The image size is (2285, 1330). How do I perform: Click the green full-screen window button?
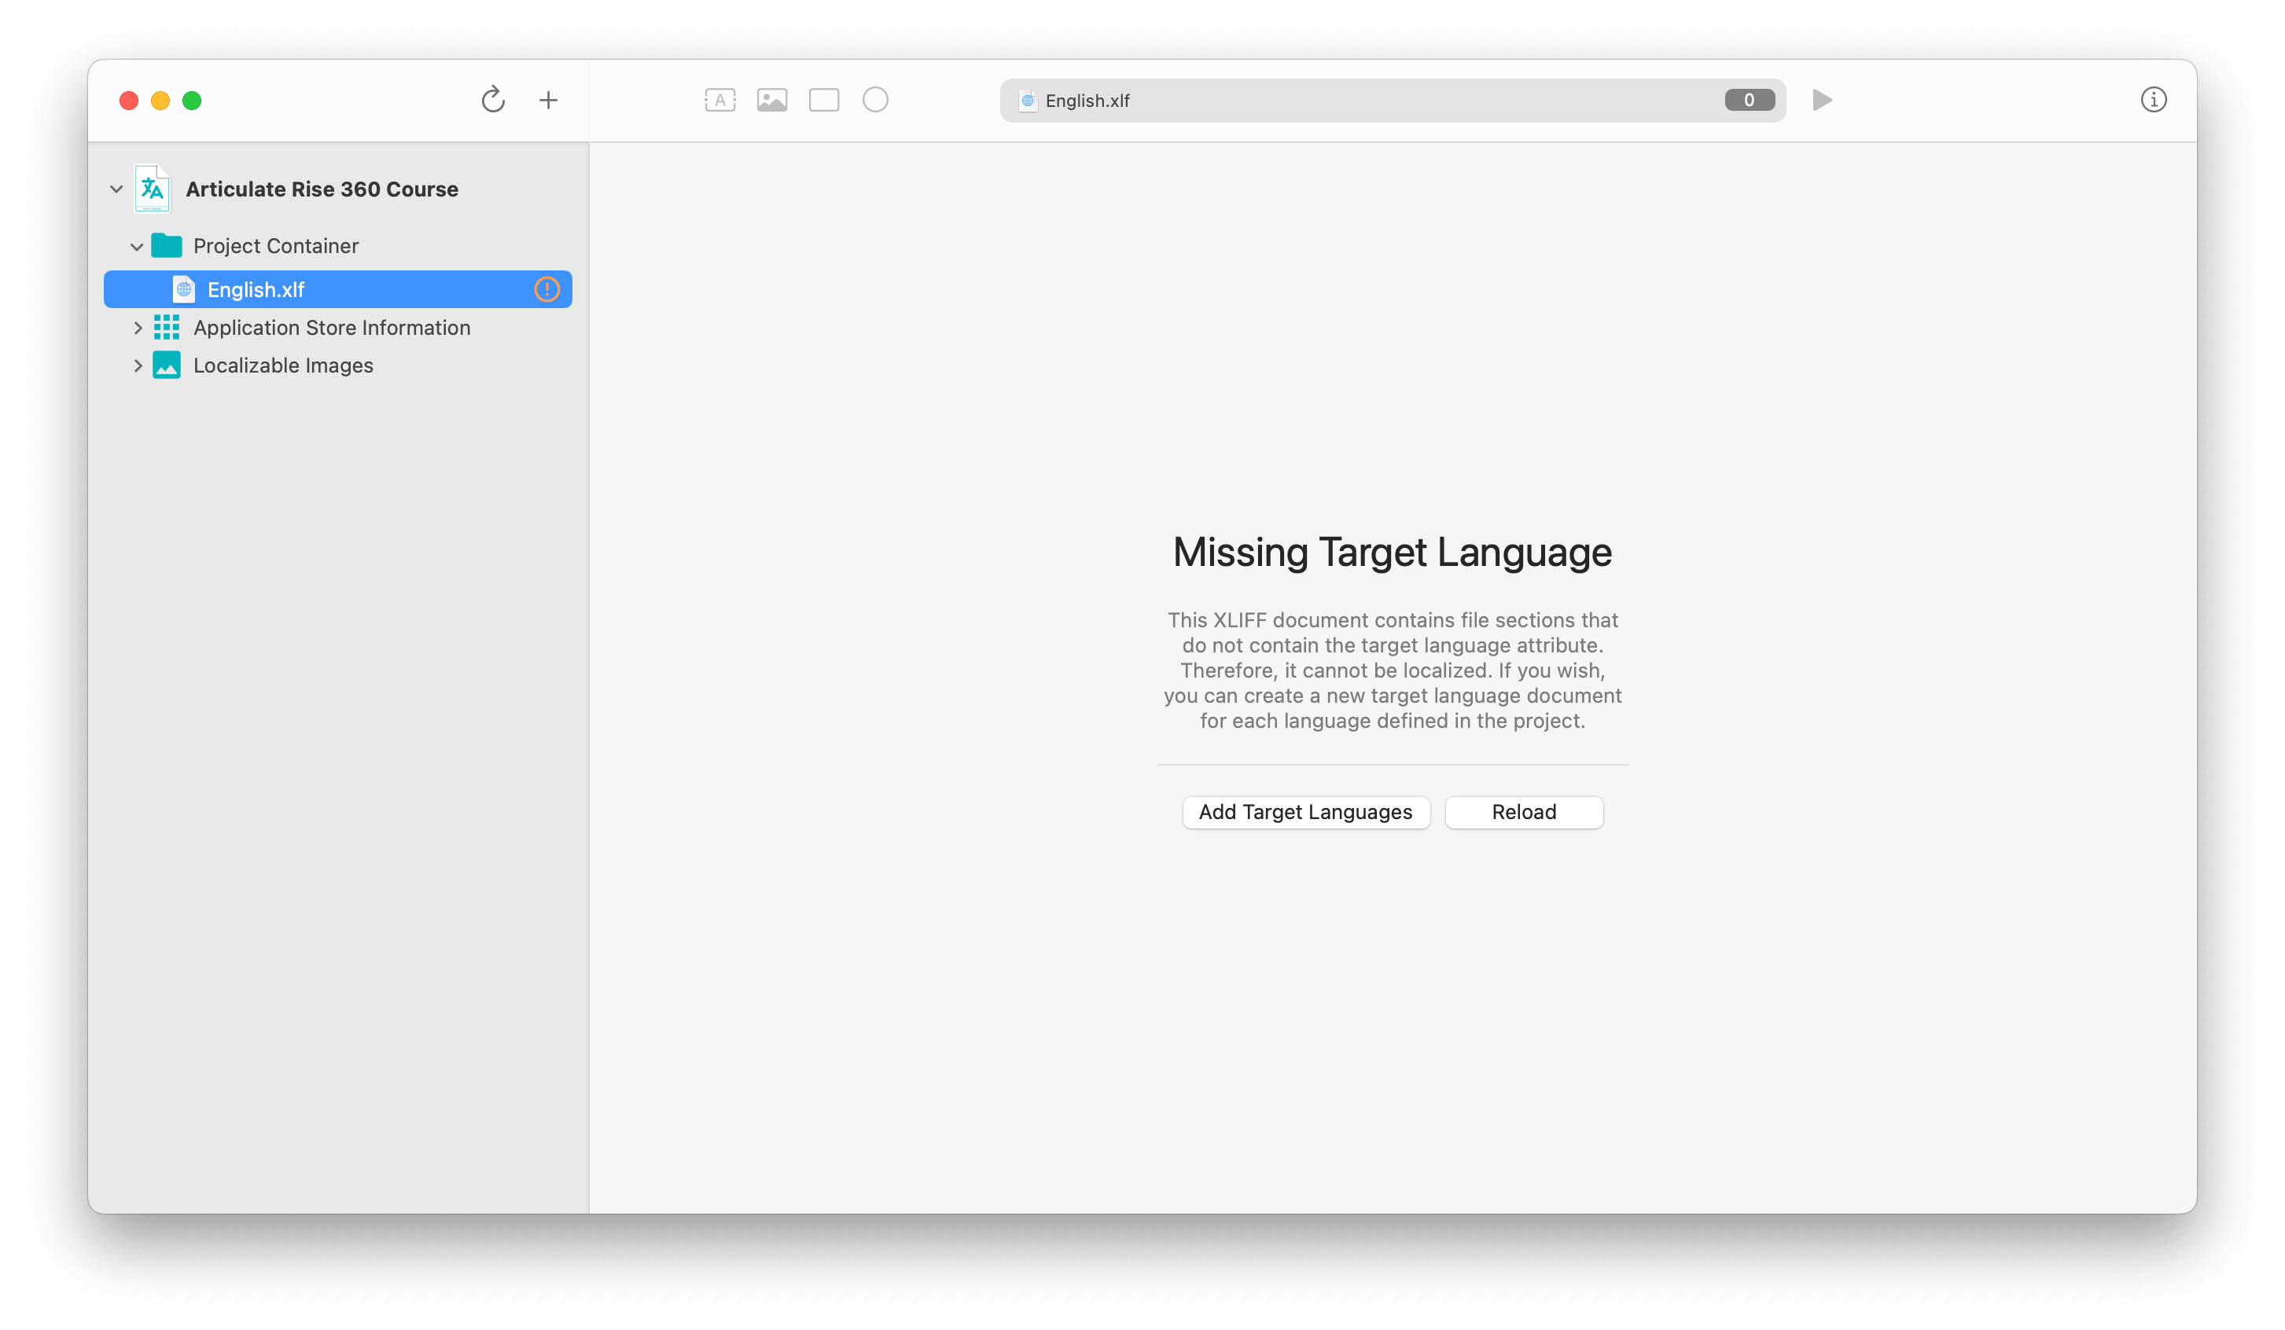(x=191, y=101)
